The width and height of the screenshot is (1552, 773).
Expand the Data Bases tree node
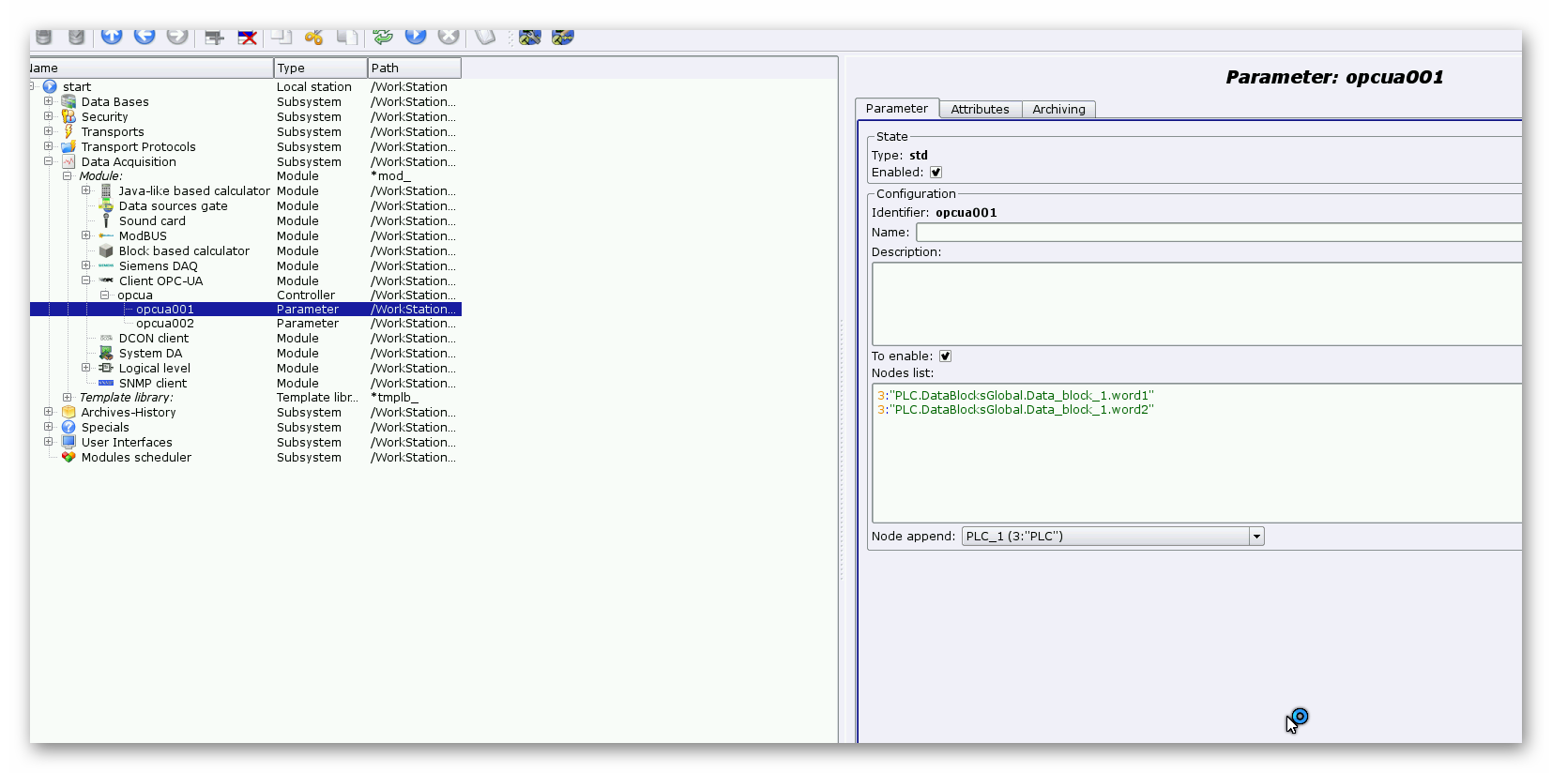point(49,101)
